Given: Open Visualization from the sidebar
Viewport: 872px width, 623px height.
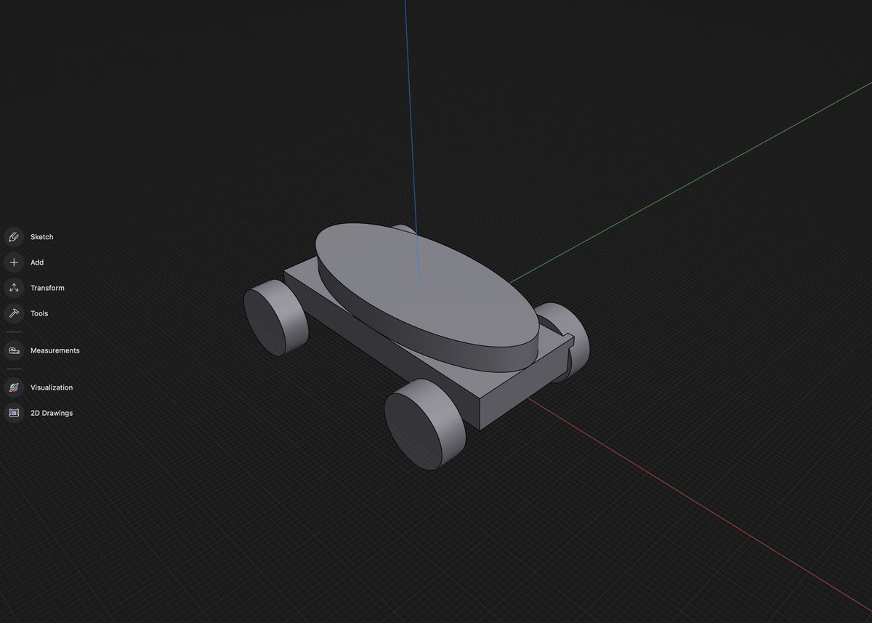Looking at the screenshot, I should (51, 387).
